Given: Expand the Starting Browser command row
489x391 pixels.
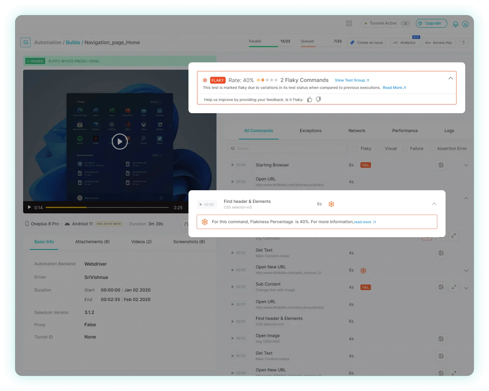Looking at the screenshot, I should 466,165.
